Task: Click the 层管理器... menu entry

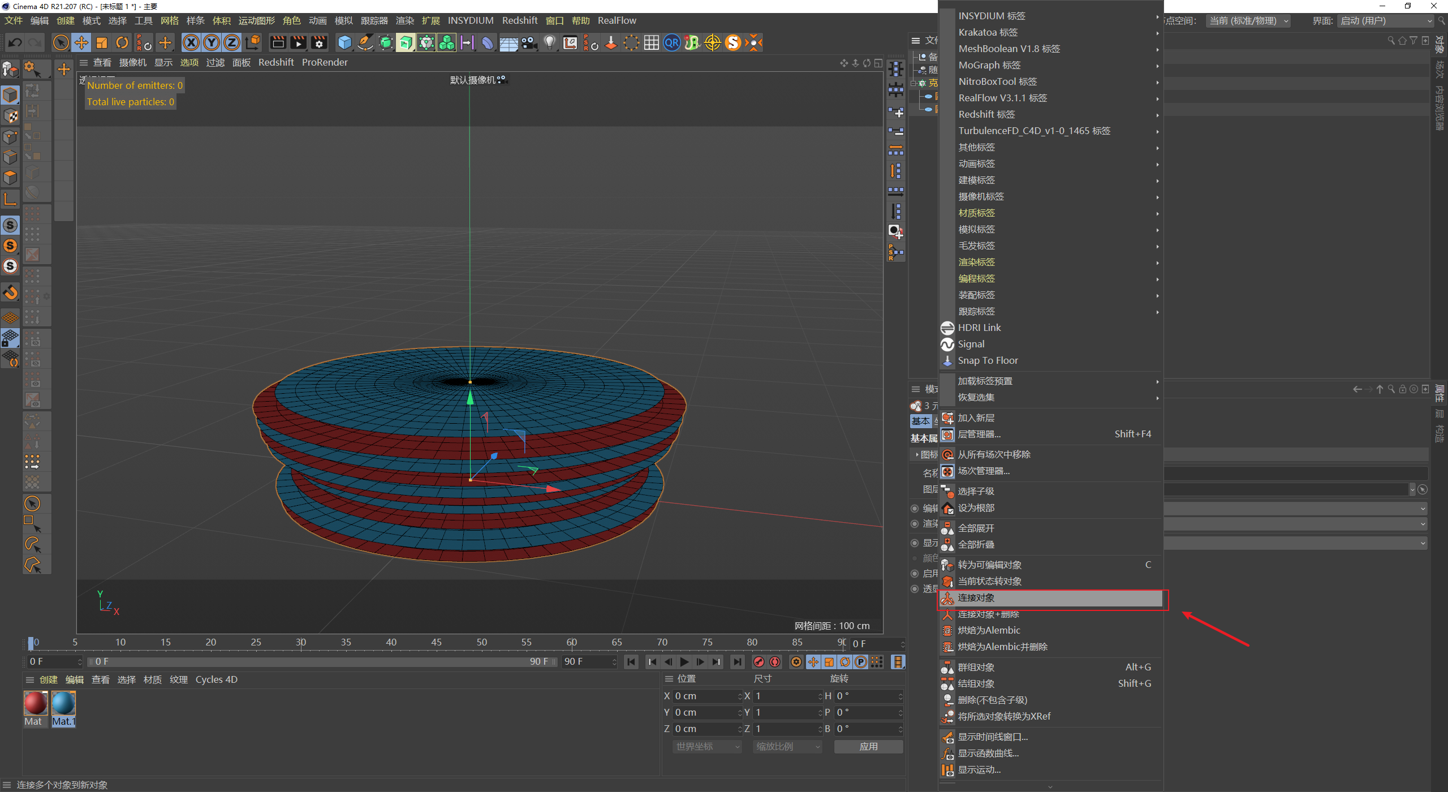Action: 1051,434
